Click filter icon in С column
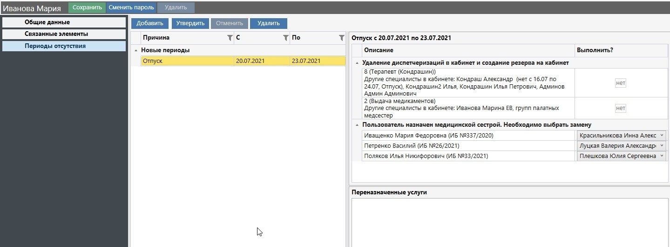The width and height of the screenshot is (670, 247). 286,38
